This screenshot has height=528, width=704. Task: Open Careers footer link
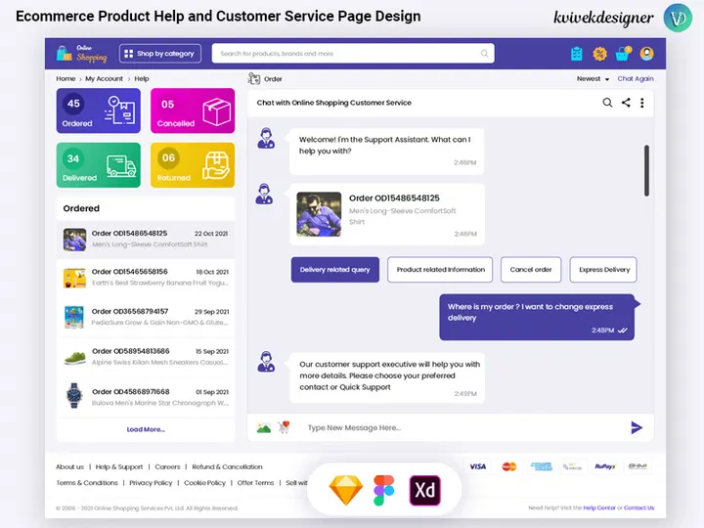pos(167,467)
